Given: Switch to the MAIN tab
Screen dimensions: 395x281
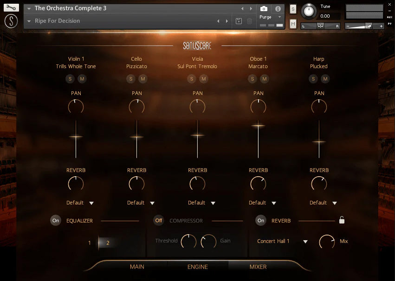Looking at the screenshot, I should (x=137, y=267).
